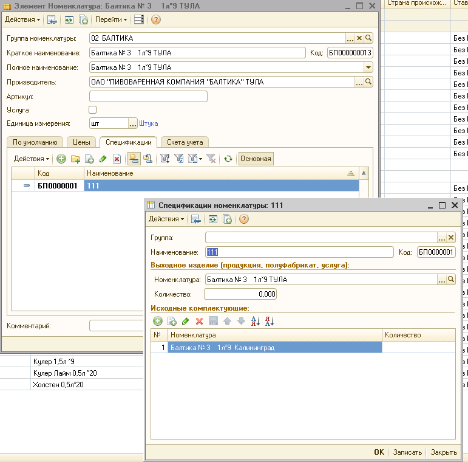Click the add new group folder icon

click(x=75, y=159)
